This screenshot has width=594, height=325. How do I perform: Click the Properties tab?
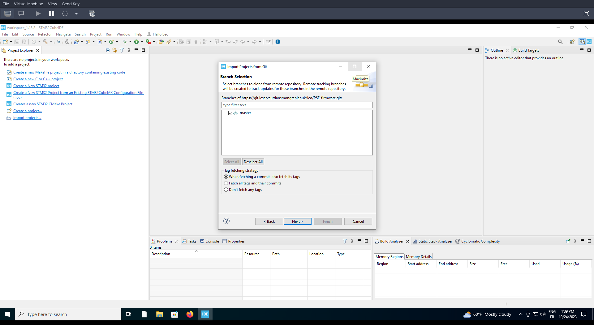click(234, 241)
